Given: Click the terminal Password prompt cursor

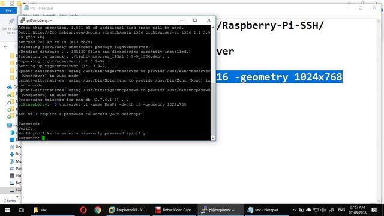Looking at the screenshot, I should [x=43, y=138].
